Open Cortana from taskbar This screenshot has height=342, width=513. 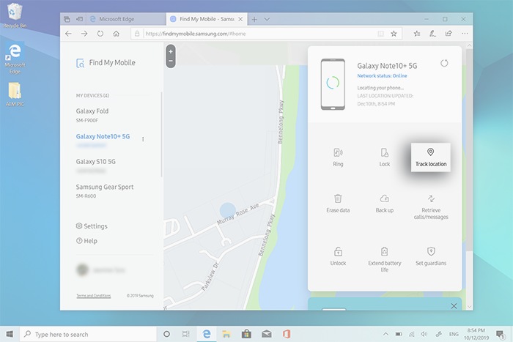166,334
